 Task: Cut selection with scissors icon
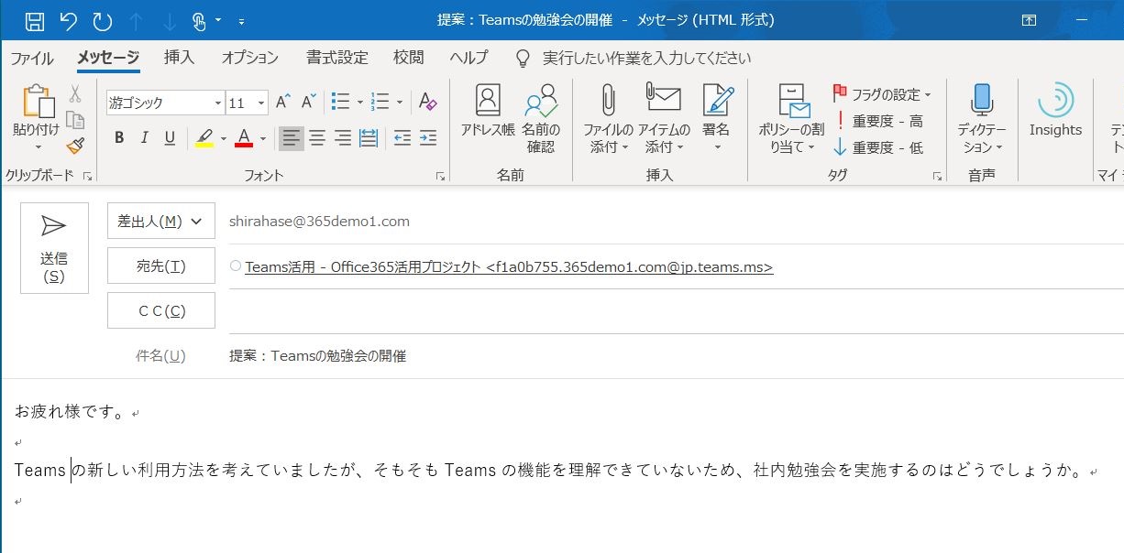point(75,93)
